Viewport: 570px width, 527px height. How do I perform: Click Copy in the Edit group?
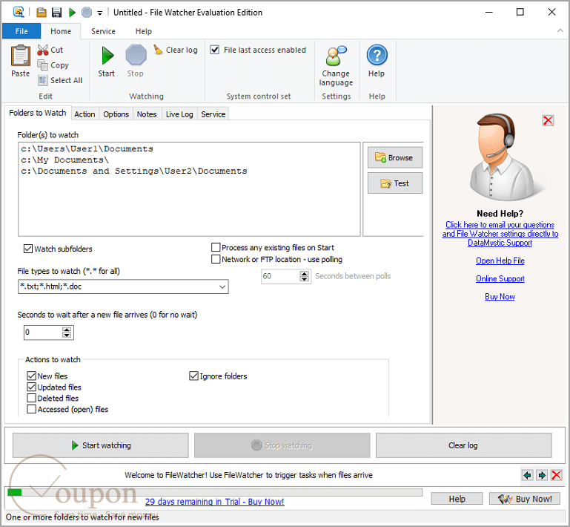click(53, 65)
